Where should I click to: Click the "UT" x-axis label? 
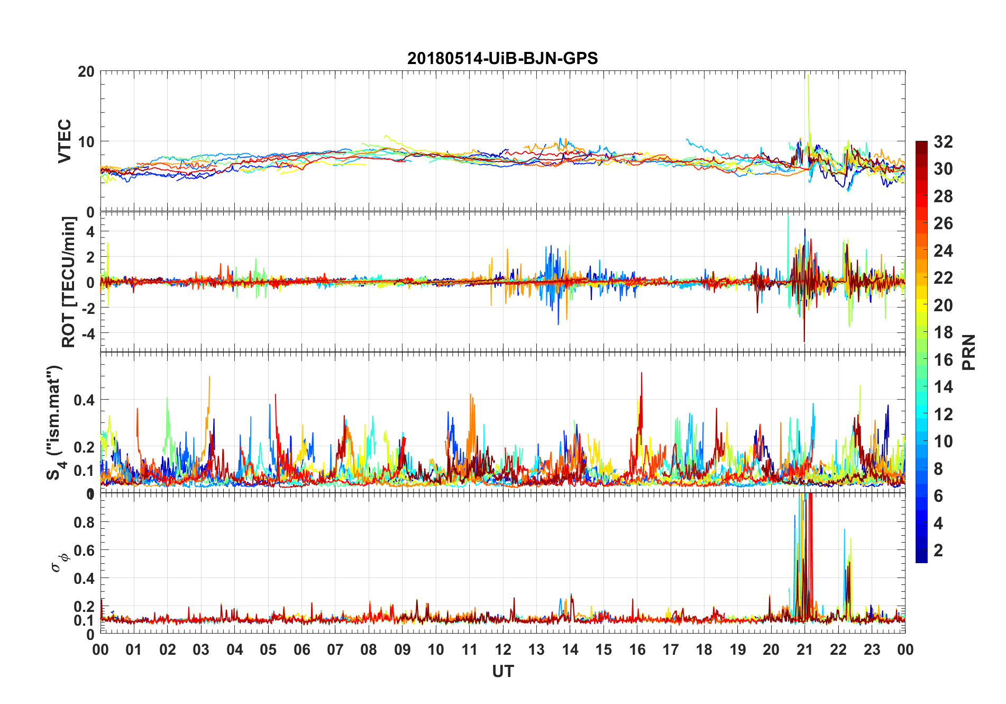pyautogui.click(x=503, y=672)
